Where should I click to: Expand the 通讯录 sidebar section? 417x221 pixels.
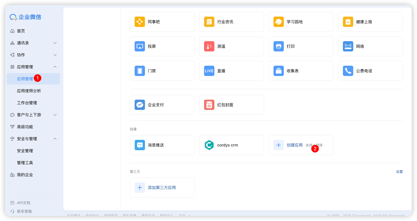[x=55, y=43]
